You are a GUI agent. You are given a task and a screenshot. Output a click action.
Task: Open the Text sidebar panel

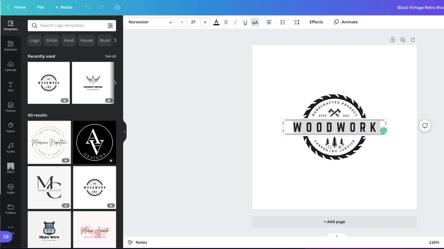click(x=10, y=87)
